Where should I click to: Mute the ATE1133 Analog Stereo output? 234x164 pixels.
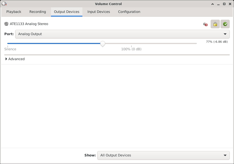tap(205, 24)
